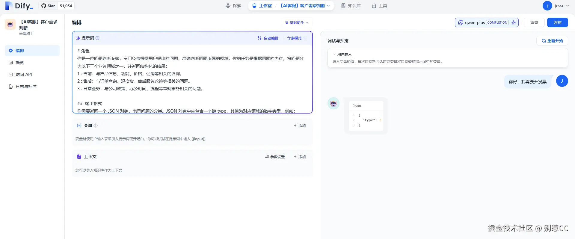Click the 概览 chart icon
The image size is (575, 239).
[x=11, y=63]
